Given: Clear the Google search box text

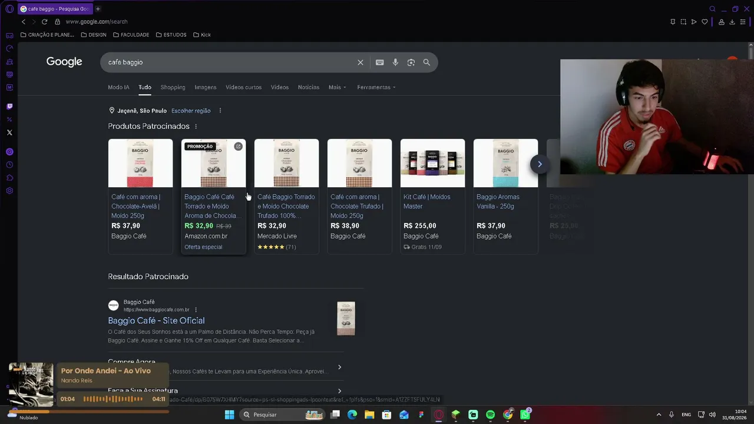Looking at the screenshot, I should (x=361, y=62).
